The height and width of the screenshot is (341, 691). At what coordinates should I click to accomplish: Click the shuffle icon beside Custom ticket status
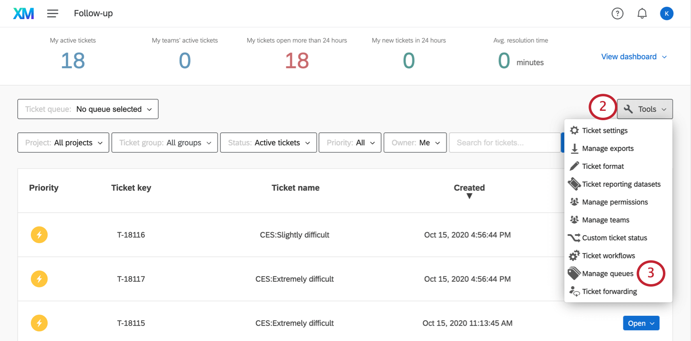click(574, 237)
